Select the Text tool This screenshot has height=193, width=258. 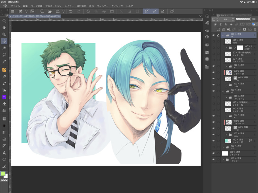4,153
